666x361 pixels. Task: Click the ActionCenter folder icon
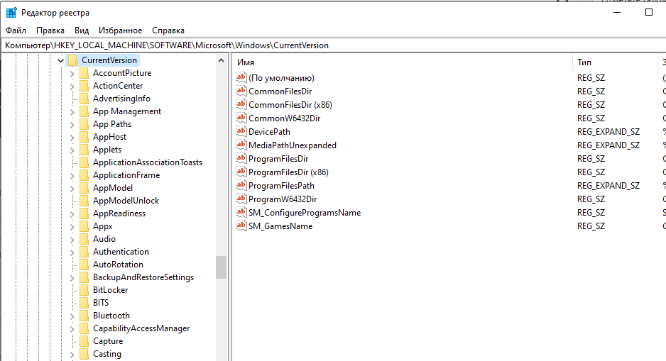(x=84, y=86)
